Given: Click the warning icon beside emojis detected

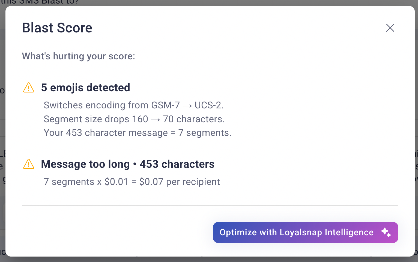Looking at the screenshot, I should (29, 88).
